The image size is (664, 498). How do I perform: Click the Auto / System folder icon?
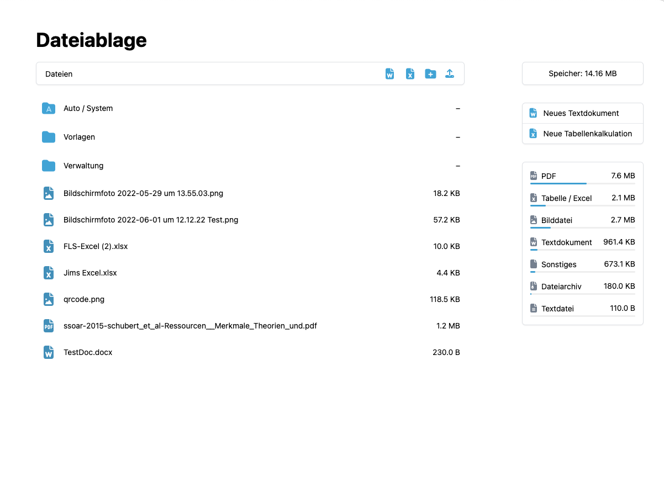click(x=49, y=108)
